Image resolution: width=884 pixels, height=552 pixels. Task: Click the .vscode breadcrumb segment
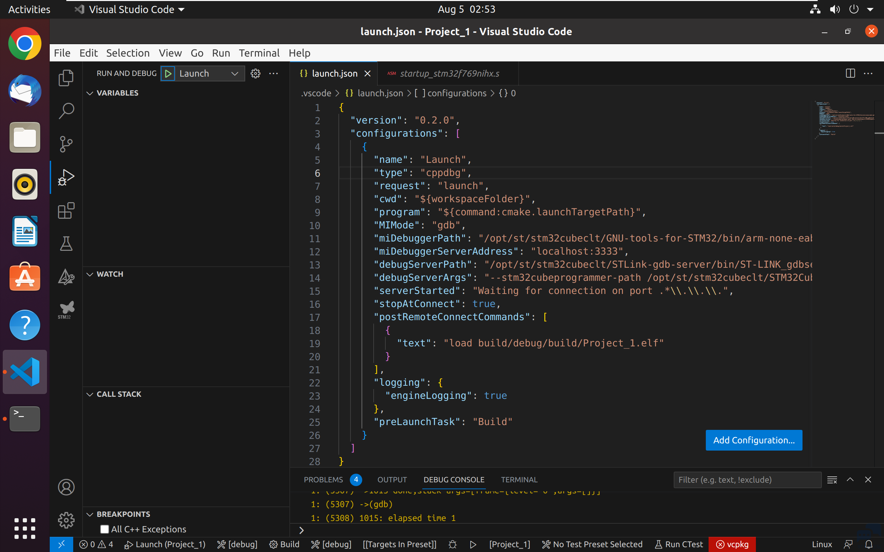tap(316, 93)
